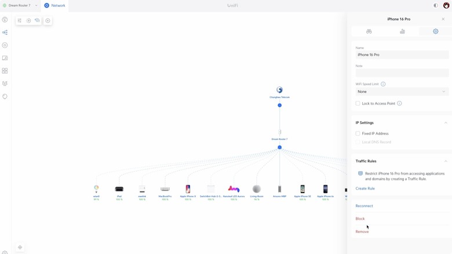Close the iPhone 16 Pro panel
The height and width of the screenshot is (254, 452).
[x=443, y=19]
